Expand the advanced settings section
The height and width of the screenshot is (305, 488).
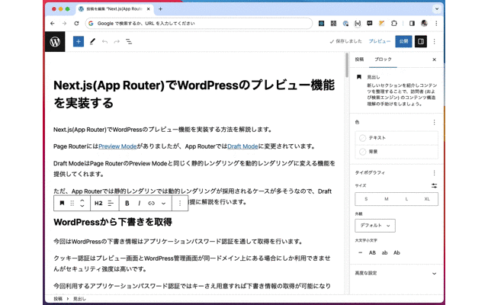[396, 273]
